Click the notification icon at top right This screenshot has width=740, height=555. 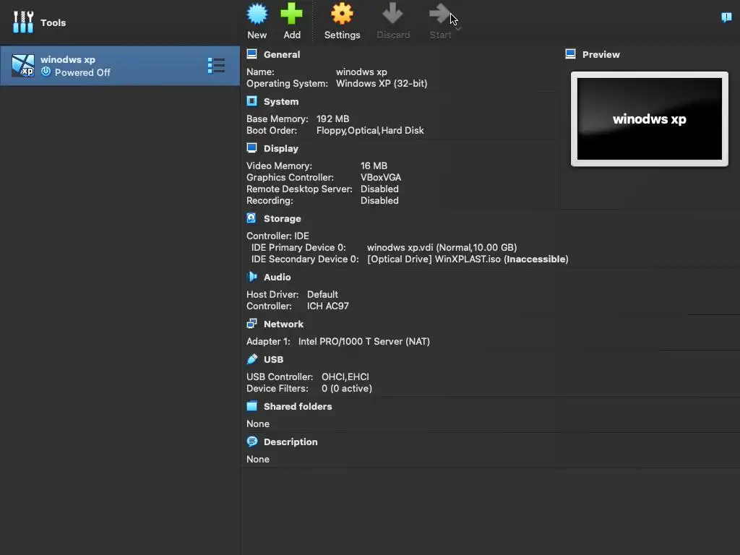click(726, 17)
